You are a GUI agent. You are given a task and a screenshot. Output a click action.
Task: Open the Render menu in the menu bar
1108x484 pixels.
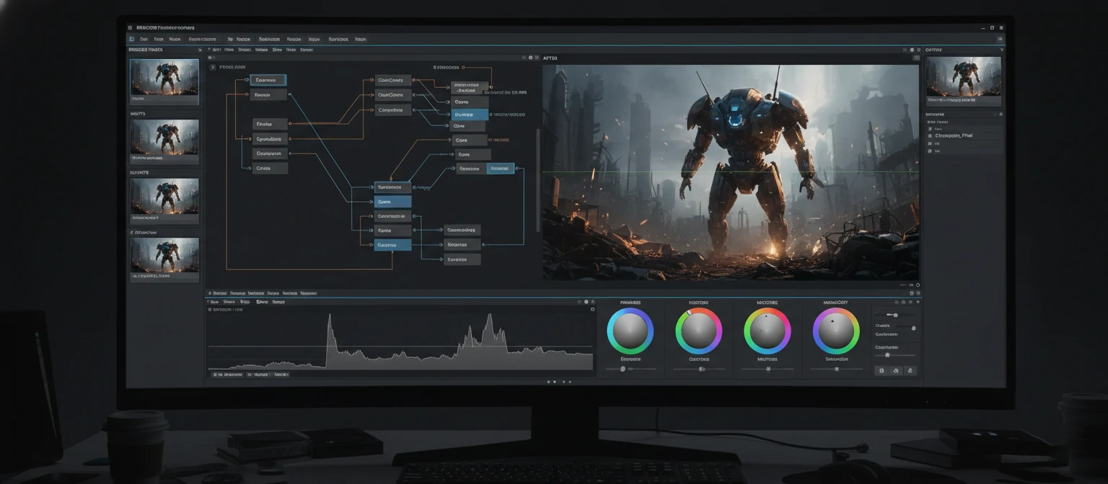click(293, 39)
